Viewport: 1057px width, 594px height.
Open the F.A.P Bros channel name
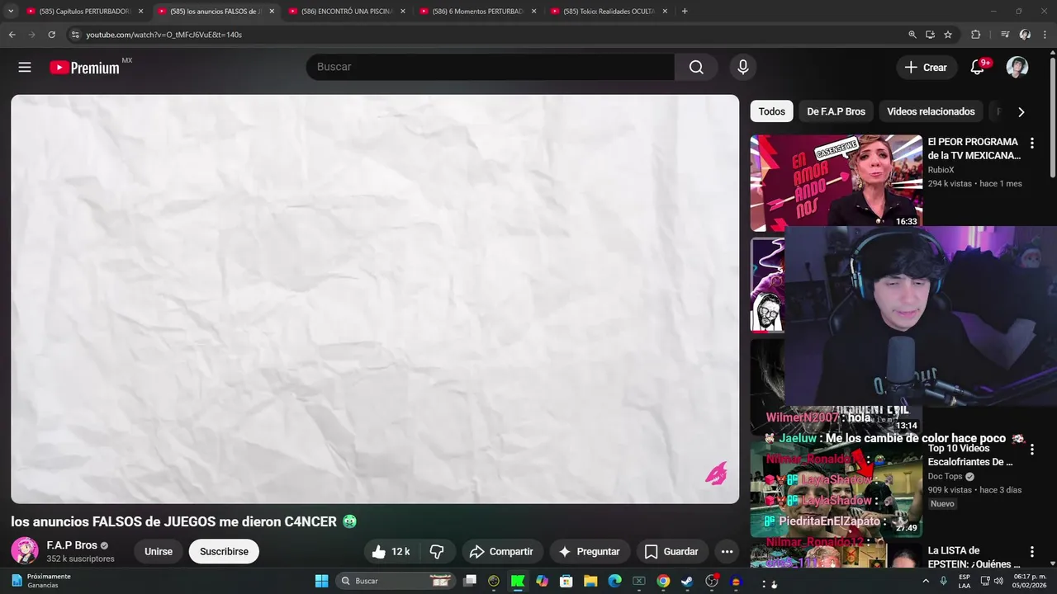pos(72,545)
